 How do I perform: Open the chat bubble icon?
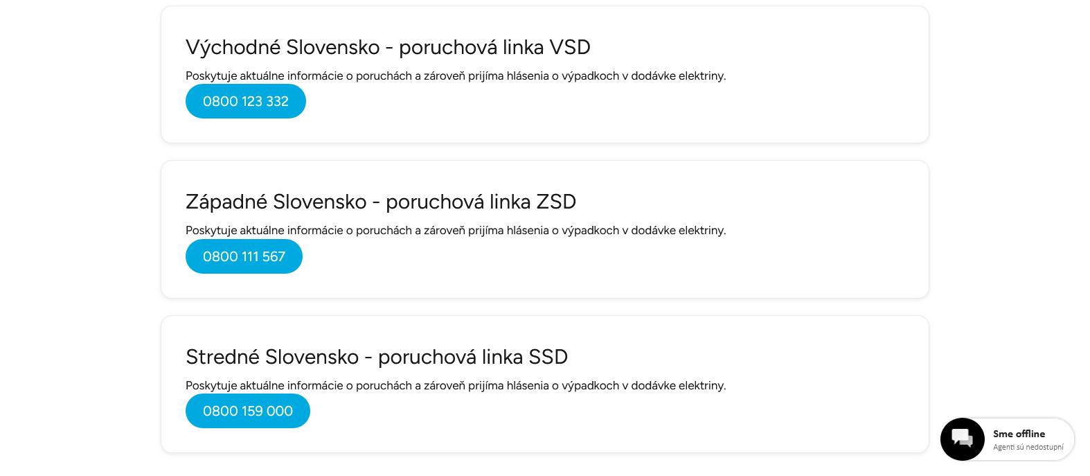(x=962, y=439)
